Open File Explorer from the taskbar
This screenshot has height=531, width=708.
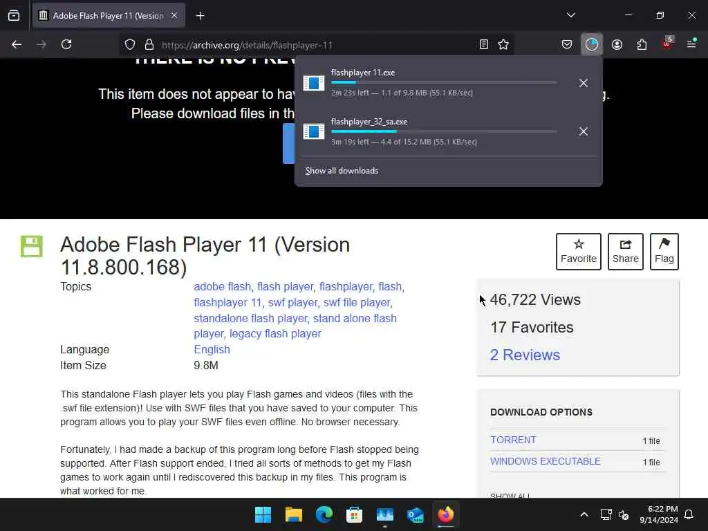pyautogui.click(x=293, y=514)
